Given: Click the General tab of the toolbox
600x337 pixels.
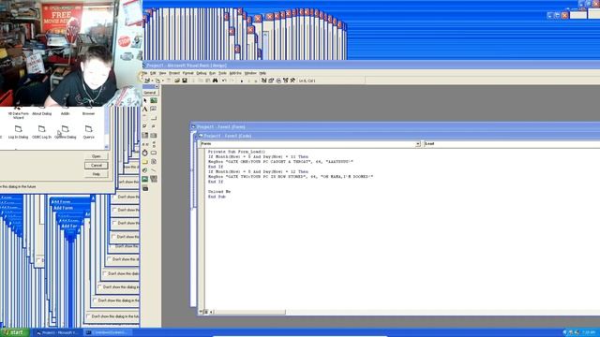Looking at the screenshot, I should [150, 93].
